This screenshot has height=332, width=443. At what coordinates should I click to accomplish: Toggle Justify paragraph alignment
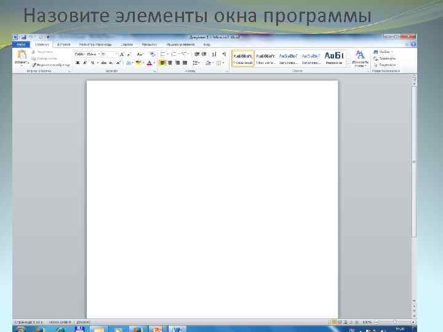tap(185, 63)
